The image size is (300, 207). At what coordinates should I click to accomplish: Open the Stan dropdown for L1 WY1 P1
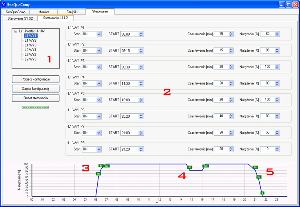point(98,34)
